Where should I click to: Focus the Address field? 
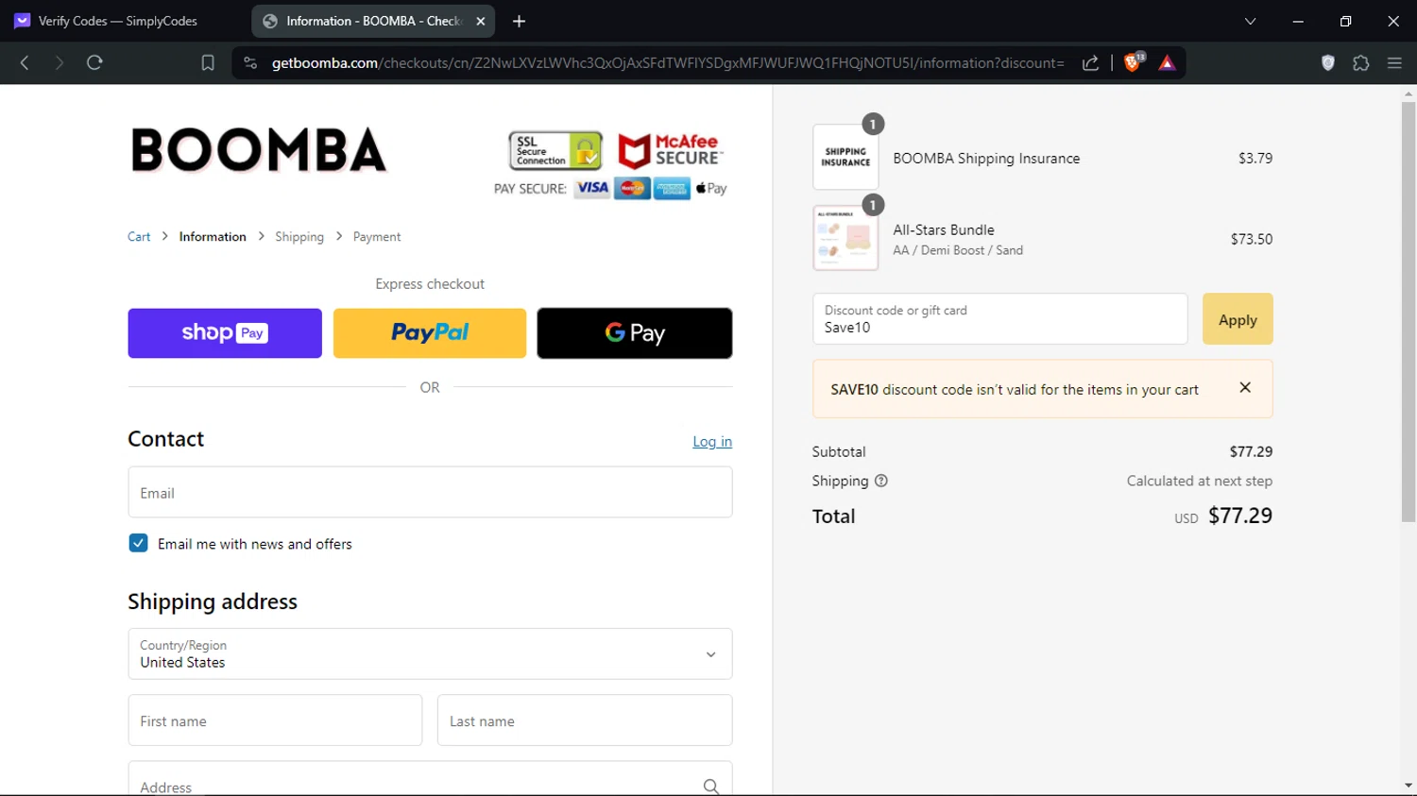pyautogui.click(x=430, y=780)
